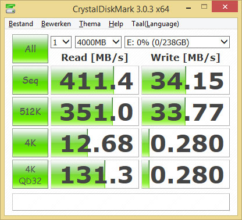Run all benchmarks with the All button
This screenshot has width=242, height=220.
click(x=30, y=49)
